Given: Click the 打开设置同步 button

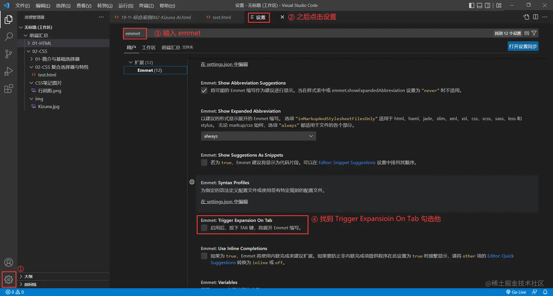Looking at the screenshot, I should [523, 46].
